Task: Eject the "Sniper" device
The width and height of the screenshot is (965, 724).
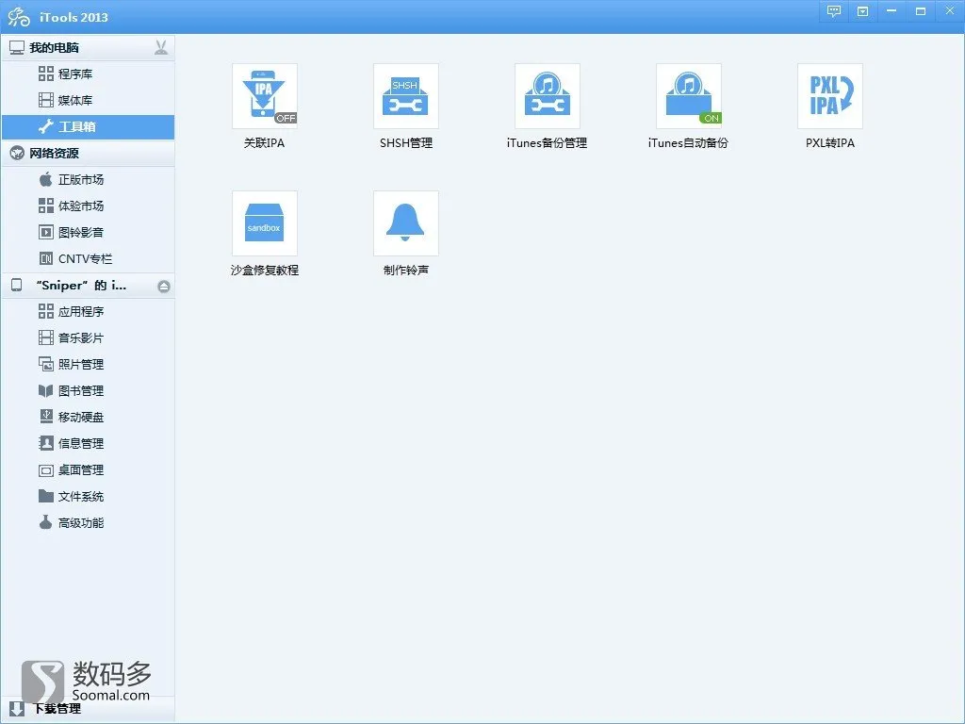Action: point(164,287)
